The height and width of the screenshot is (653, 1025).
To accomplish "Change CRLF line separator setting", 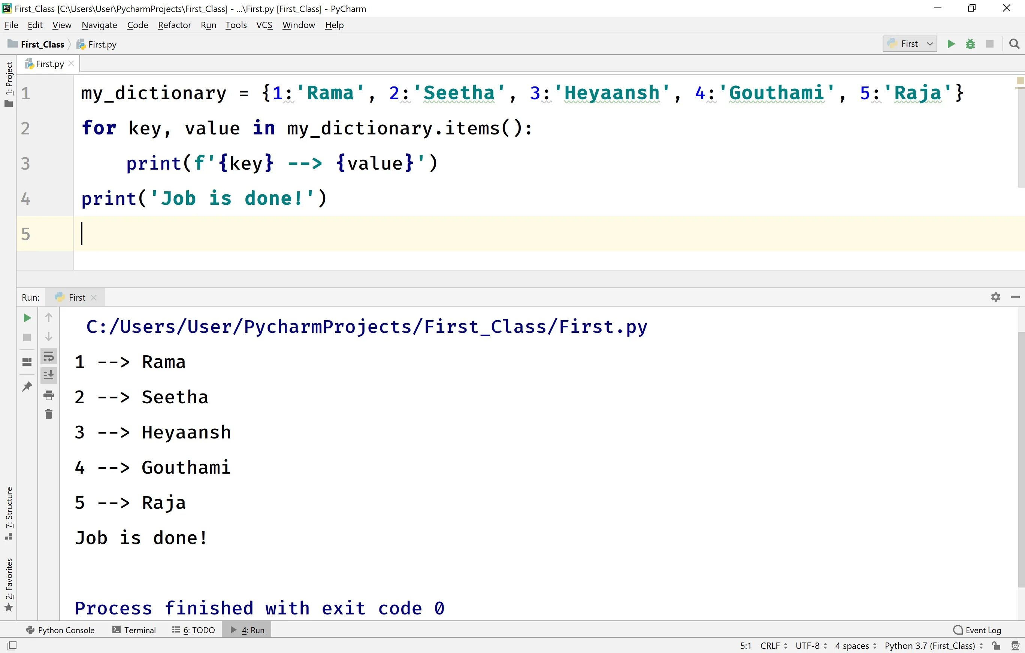I will pos(773,646).
